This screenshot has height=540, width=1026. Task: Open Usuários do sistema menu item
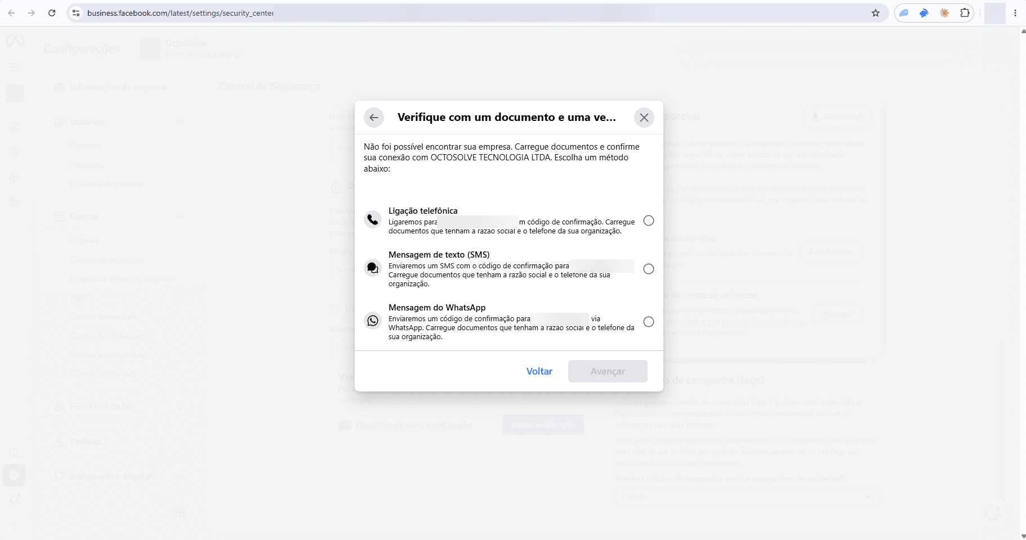click(106, 184)
